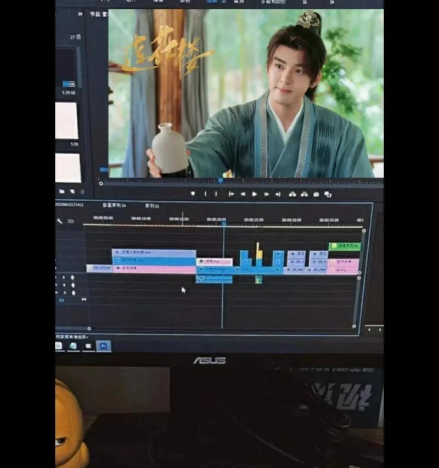Click the Mark Out bracket button
Image resolution: width=439 pixels, height=468 pixels.
[x=216, y=194]
